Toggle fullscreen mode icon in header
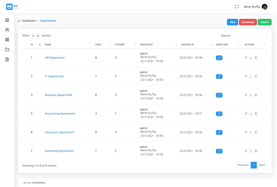This screenshot has width=277, height=187. [x=237, y=7]
